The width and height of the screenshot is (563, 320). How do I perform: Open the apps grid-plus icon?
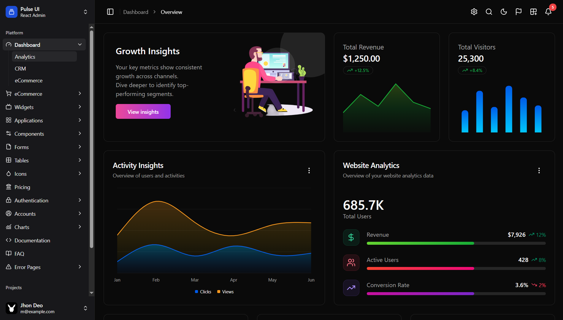click(533, 12)
